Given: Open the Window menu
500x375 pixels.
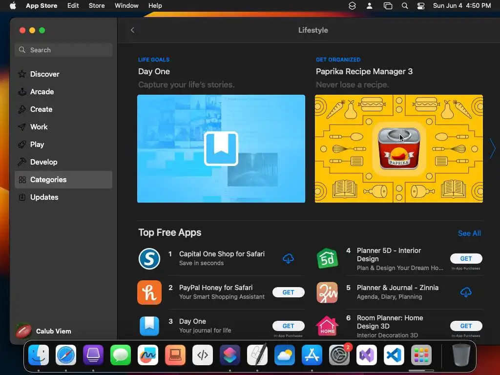Looking at the screenshot, I should pos(126,5).
